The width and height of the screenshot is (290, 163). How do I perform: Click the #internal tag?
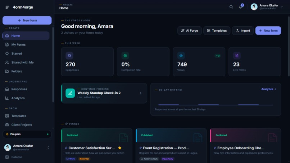point(84,159)
